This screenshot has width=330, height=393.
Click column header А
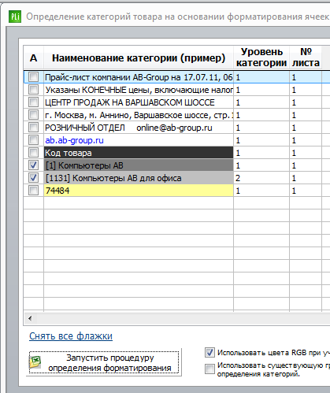pyautogui.click(x=34, y=57)
